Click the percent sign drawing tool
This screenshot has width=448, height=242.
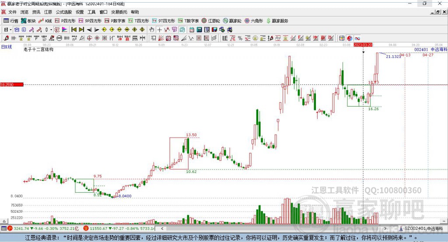click(x=240, y=38)
